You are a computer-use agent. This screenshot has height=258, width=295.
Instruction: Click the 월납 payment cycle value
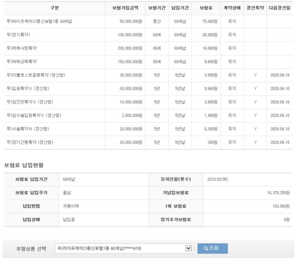[67, 193]
